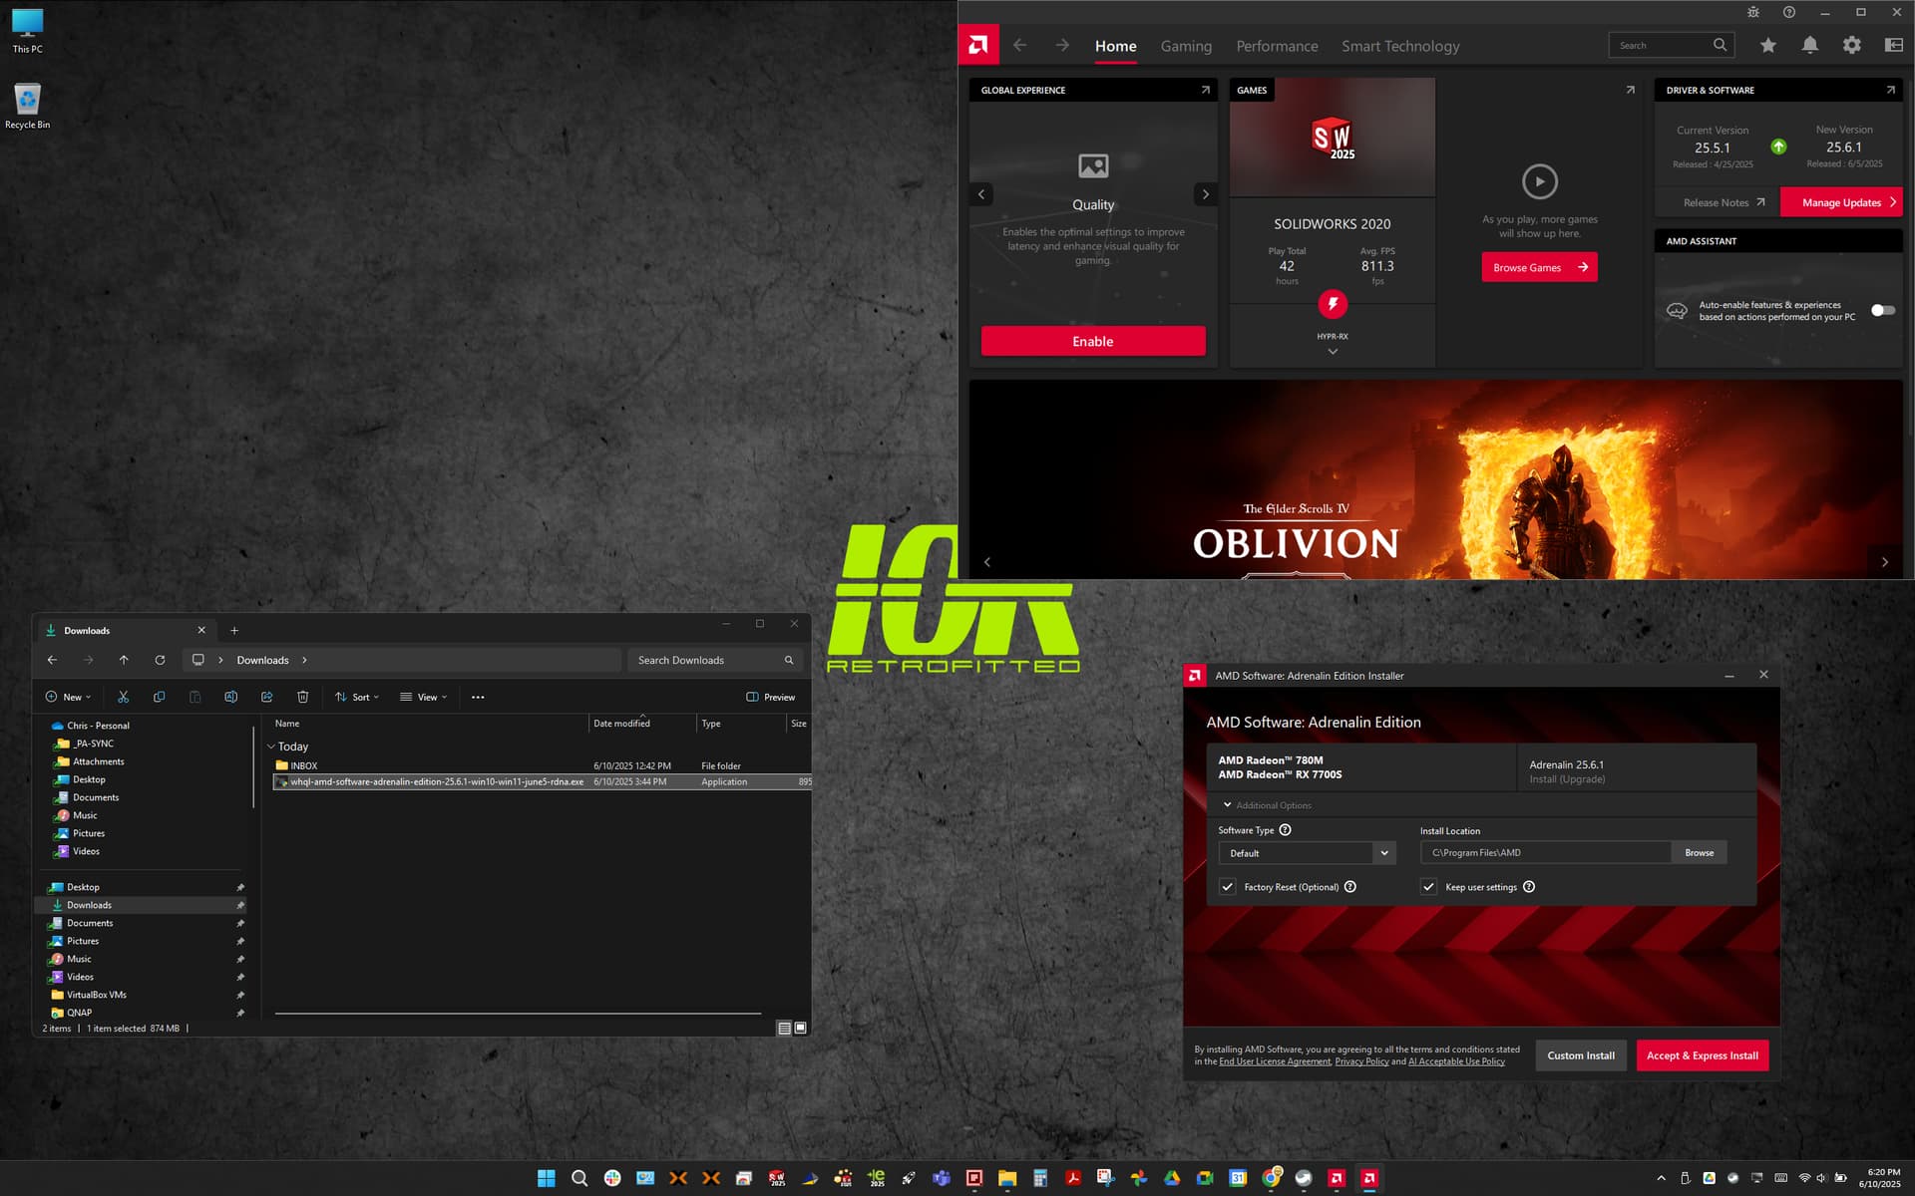Open the SOLIDWORKS 2025 game thumbnail

pyautogui.click(x=1333, y=138)
